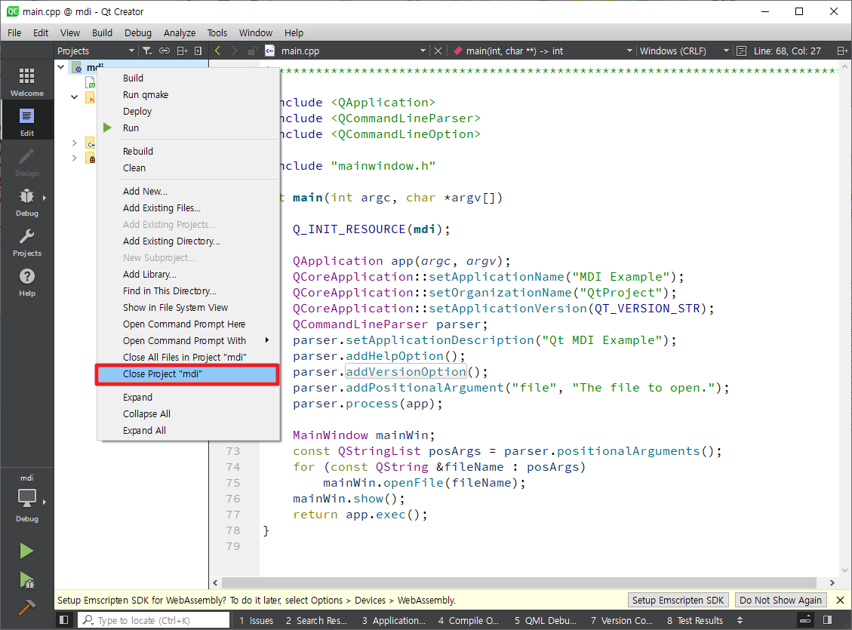Open the Welcome mode
This screenshot has width=852, height=630.
pos(26,81)
